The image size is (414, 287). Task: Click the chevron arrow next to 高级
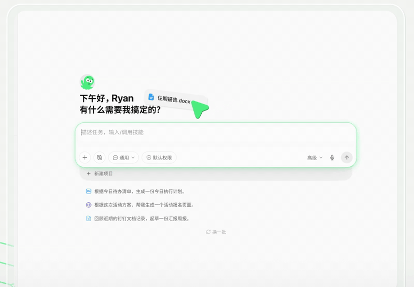click(x=321, y=157)
